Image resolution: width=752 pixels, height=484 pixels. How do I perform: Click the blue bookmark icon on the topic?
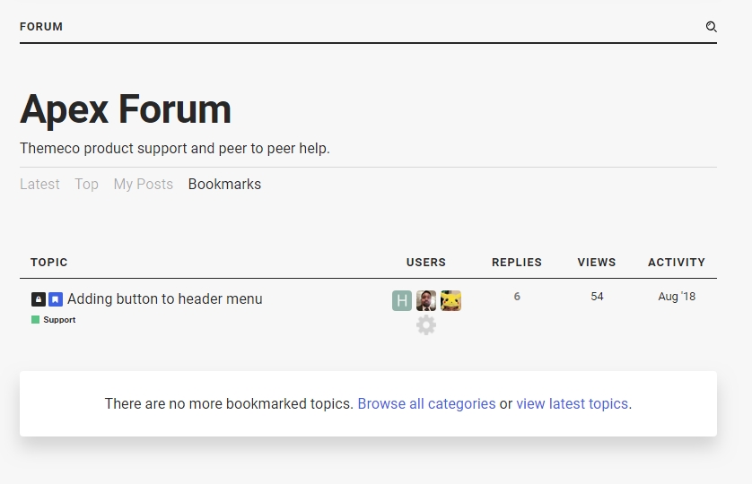pos(56,299)
